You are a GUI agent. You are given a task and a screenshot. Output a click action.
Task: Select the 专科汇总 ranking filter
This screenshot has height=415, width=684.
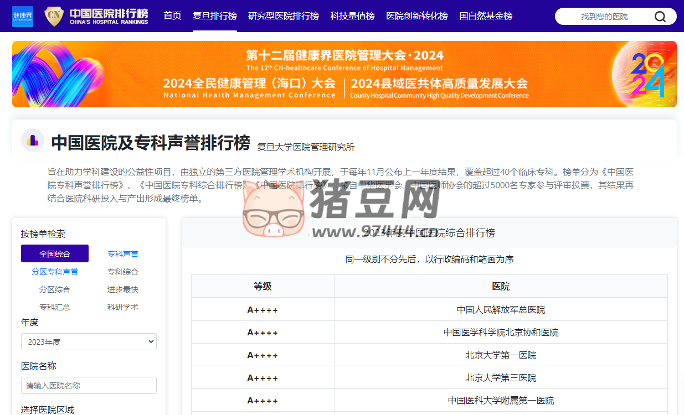pyautogui.click(x=55, y=307)
